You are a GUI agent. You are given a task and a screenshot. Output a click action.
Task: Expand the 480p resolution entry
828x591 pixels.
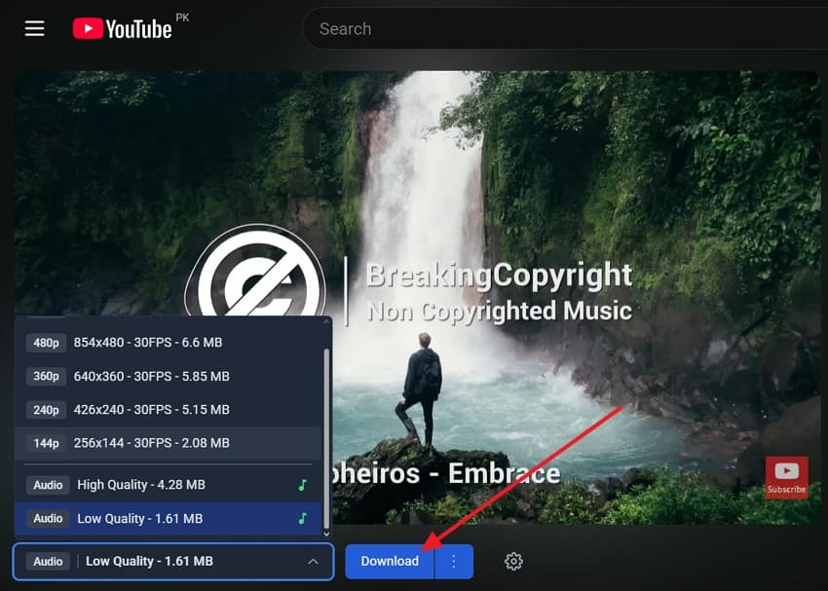[166, 343]
